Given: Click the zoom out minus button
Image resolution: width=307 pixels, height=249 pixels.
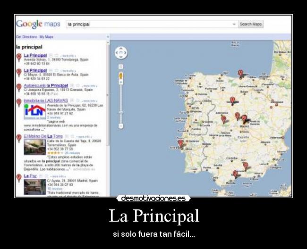Looking at the screenshot, I should click(x=121, y=126).
